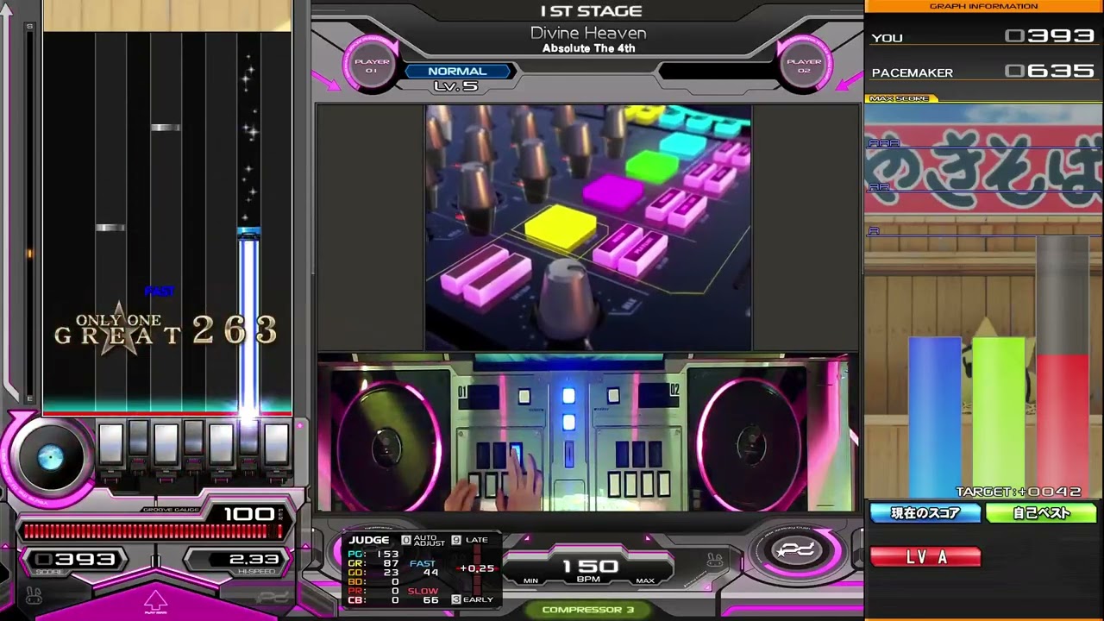Image resolution: width=1104 pixels, height=621 pixels.
Task: Click the blue FAST indicator above combo
Action: click(160, 292)
